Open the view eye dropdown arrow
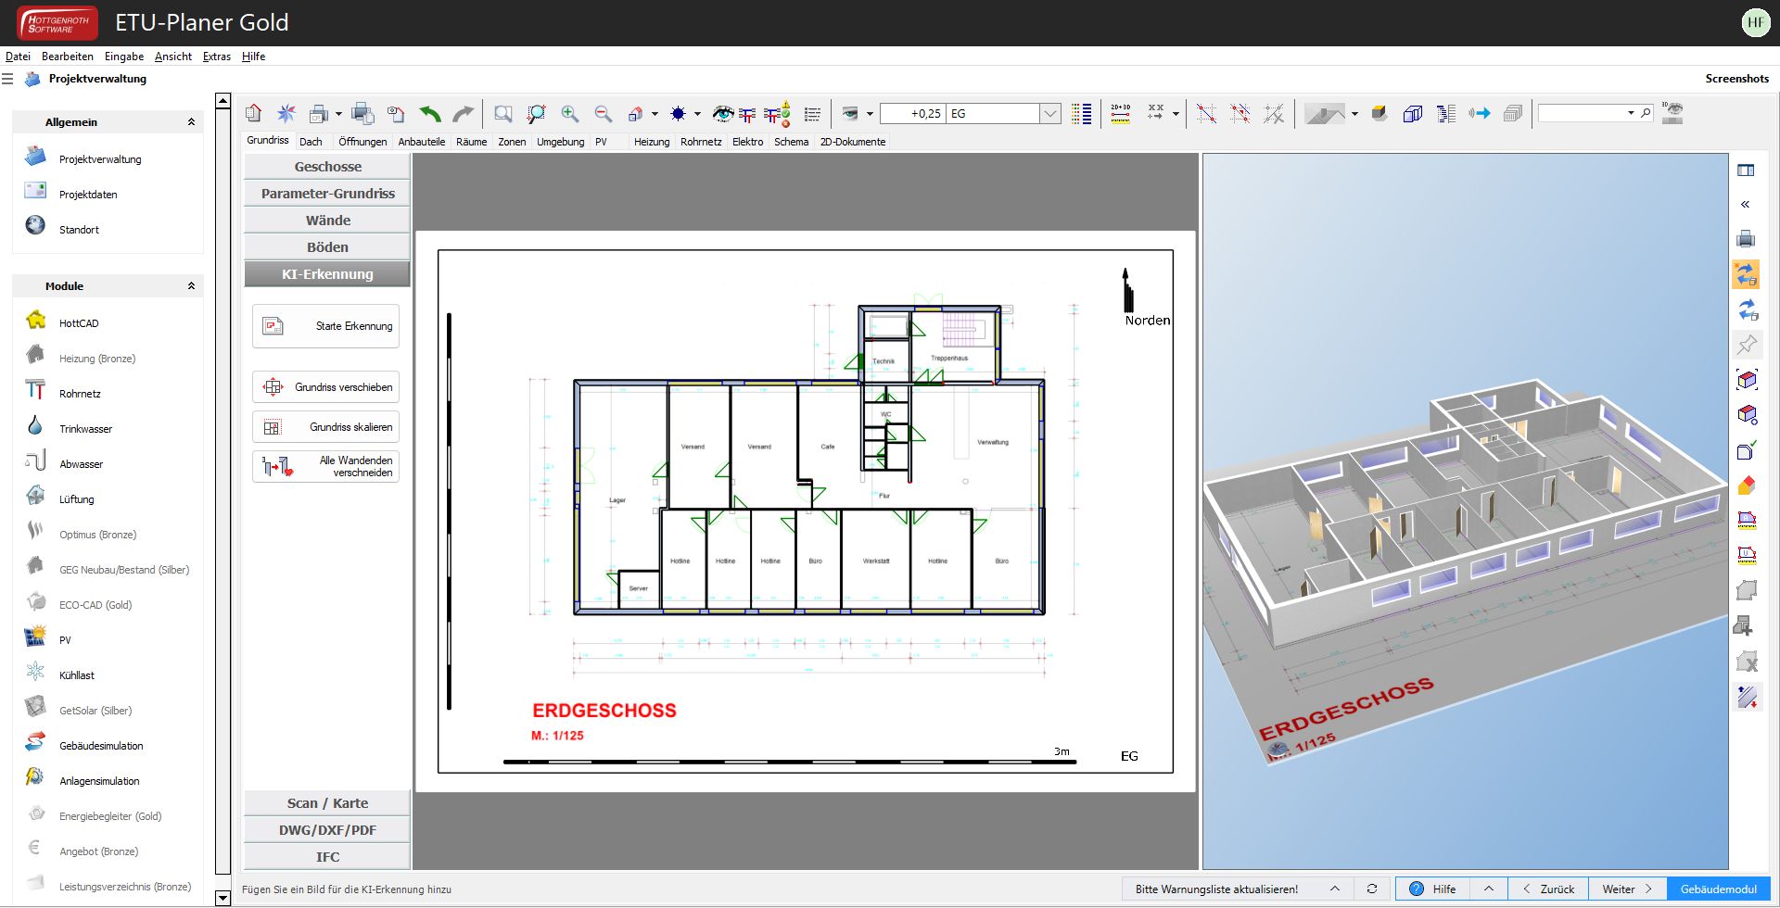The image size is (1780, 908). 870,115
